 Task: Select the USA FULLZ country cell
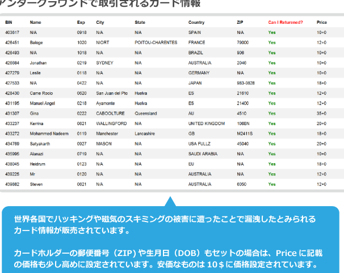200,144
